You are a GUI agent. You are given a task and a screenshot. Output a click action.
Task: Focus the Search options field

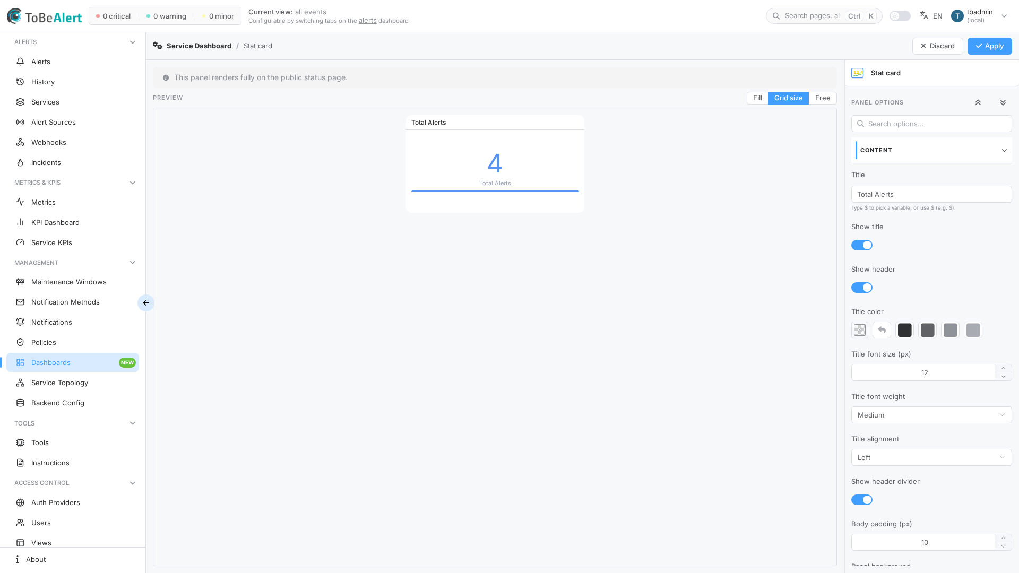[x=931, y=124]
